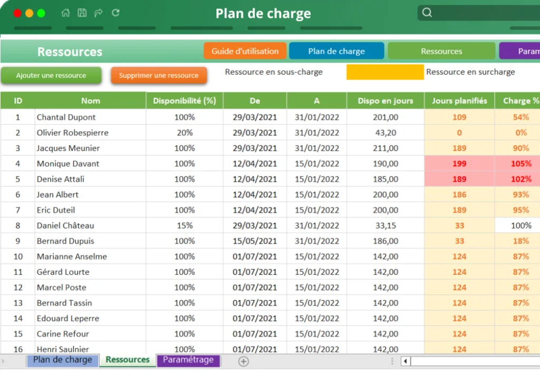Screen dimensions: 540x375
Task: Open the Guide d'utilisation button
Action: point(245,51)
